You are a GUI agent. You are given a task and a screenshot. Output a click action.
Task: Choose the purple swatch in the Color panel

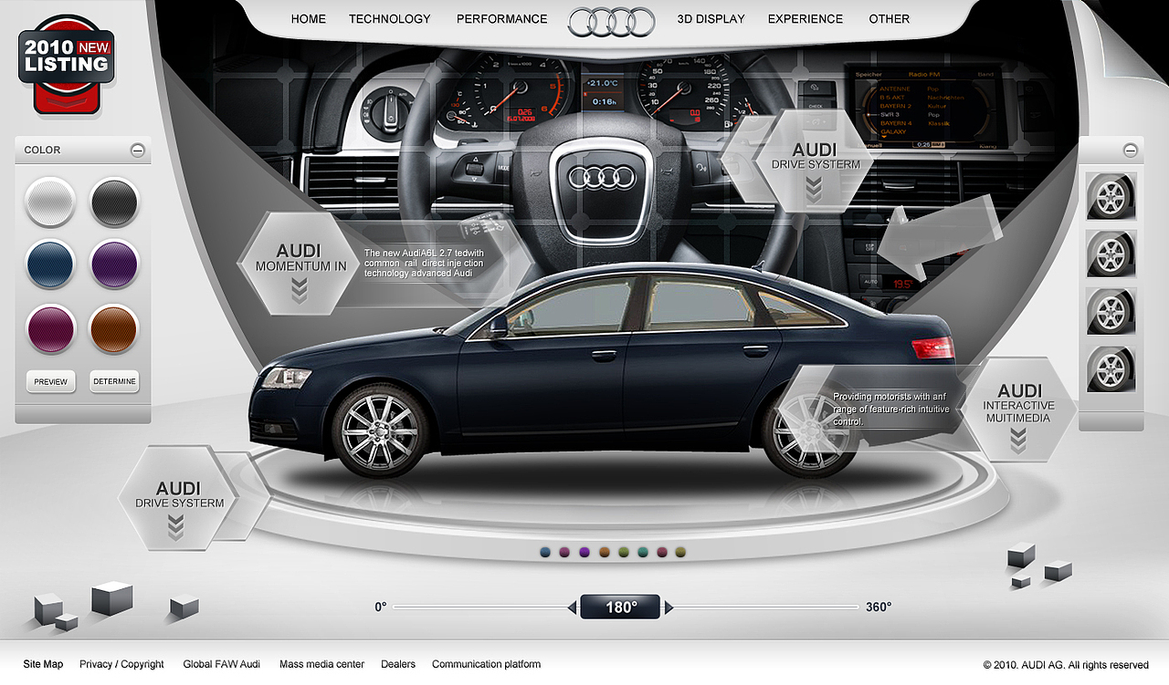coord(114,265)
